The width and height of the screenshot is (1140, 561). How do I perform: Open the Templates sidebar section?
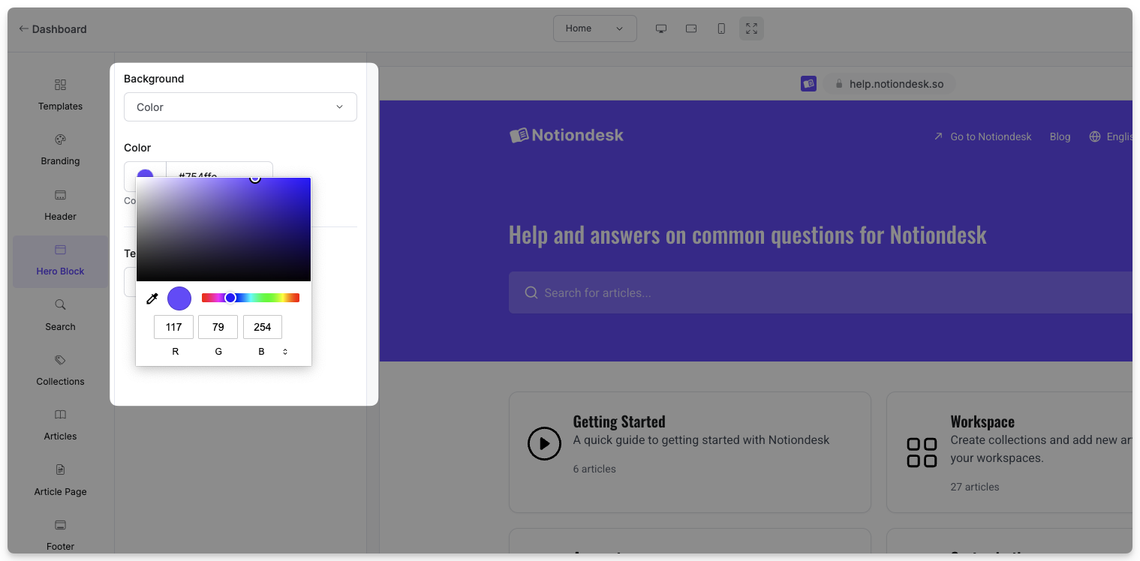point(60,95)
